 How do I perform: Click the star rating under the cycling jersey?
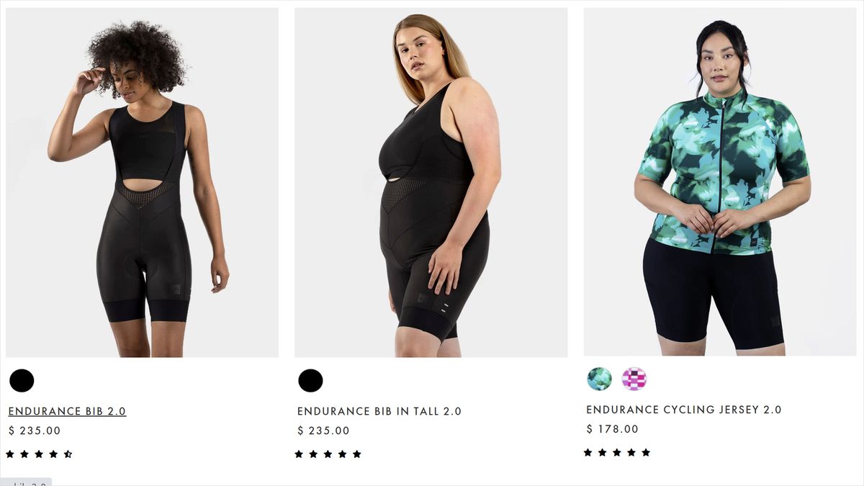tap(617, 452)
